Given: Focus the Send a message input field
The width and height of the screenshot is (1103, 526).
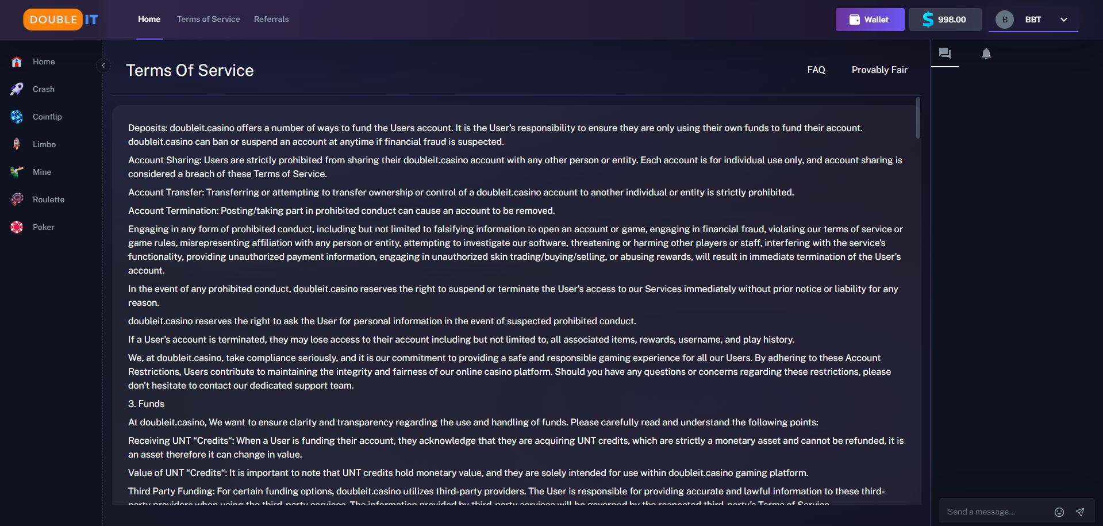Looking at the screenshot, I should click(x=997, y=512).
